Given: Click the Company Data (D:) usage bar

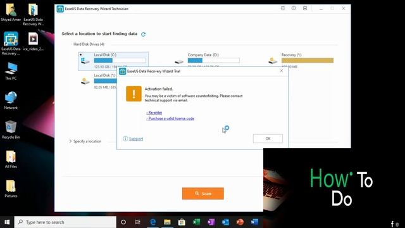Looking at the screenshot, I should tap(214, 61).
